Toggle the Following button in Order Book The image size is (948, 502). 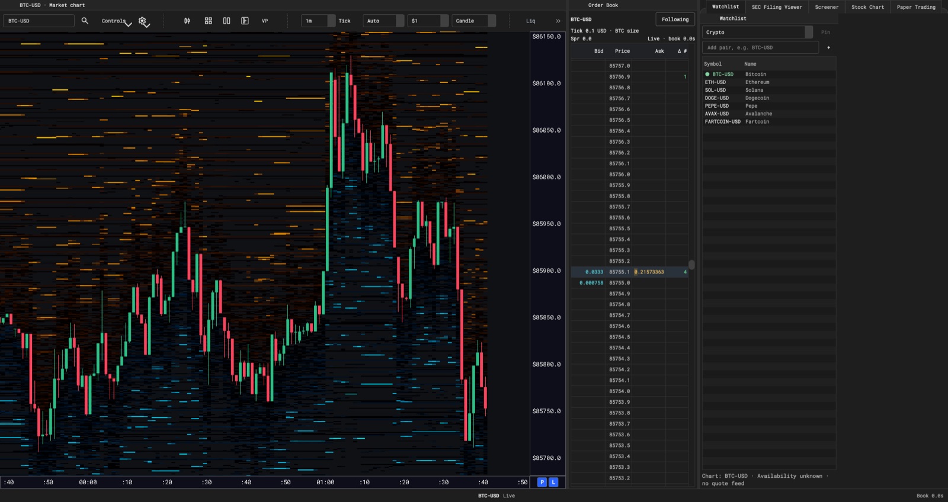point(675,20)
